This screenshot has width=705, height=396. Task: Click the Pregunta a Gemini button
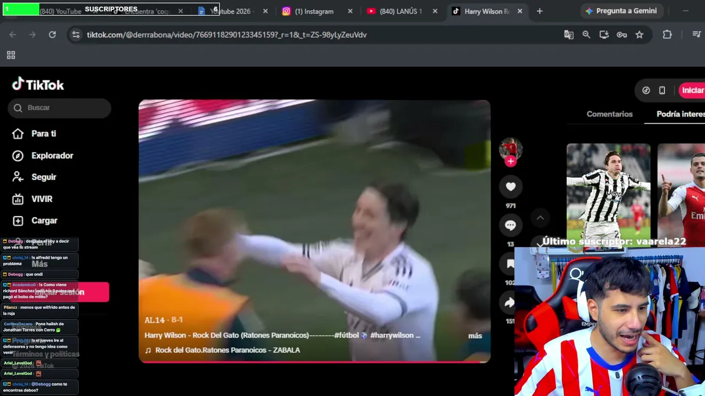tap(621, 11)
